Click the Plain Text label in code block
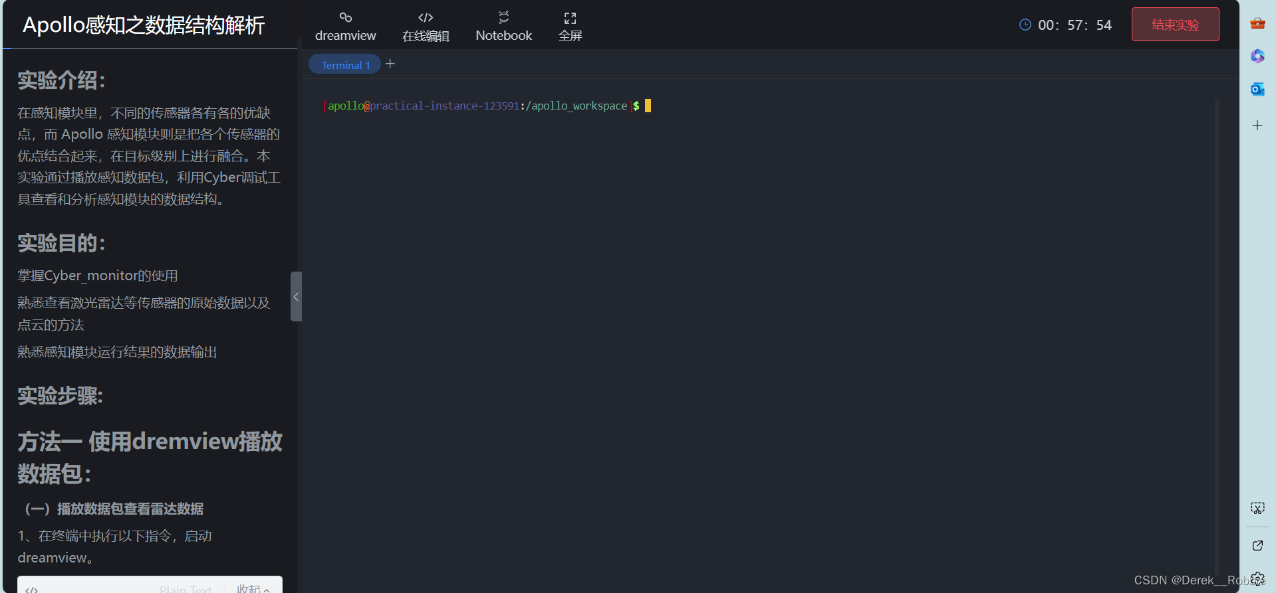 click(186, 589)
